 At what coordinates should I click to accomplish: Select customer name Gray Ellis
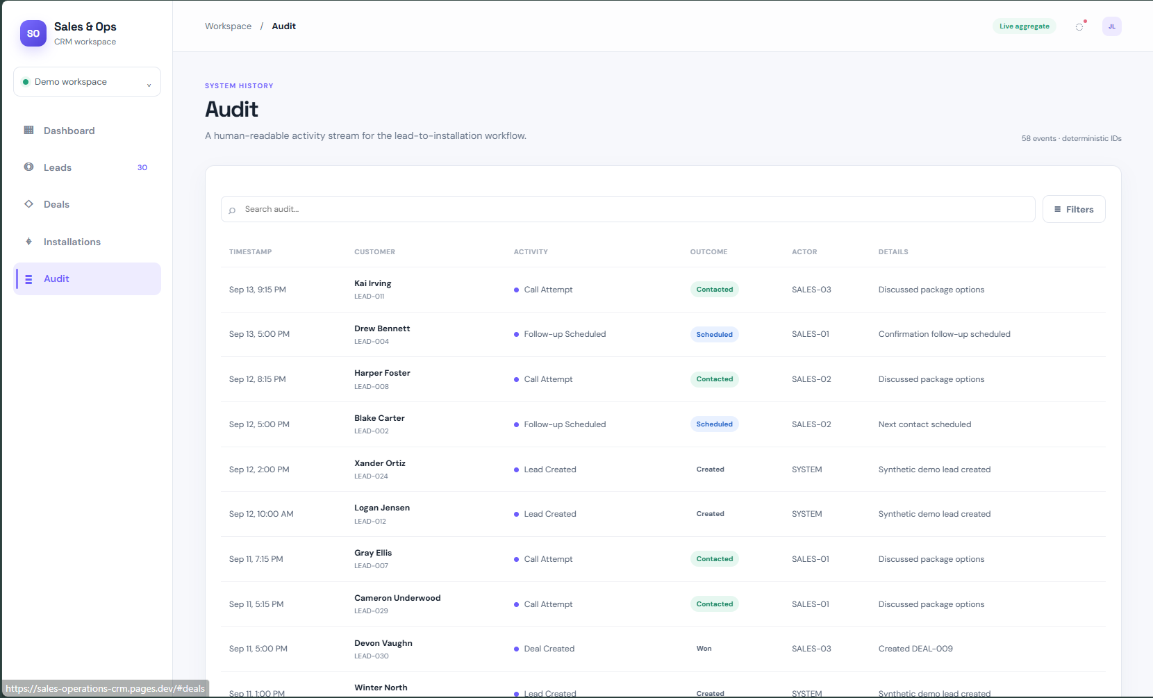373,553
